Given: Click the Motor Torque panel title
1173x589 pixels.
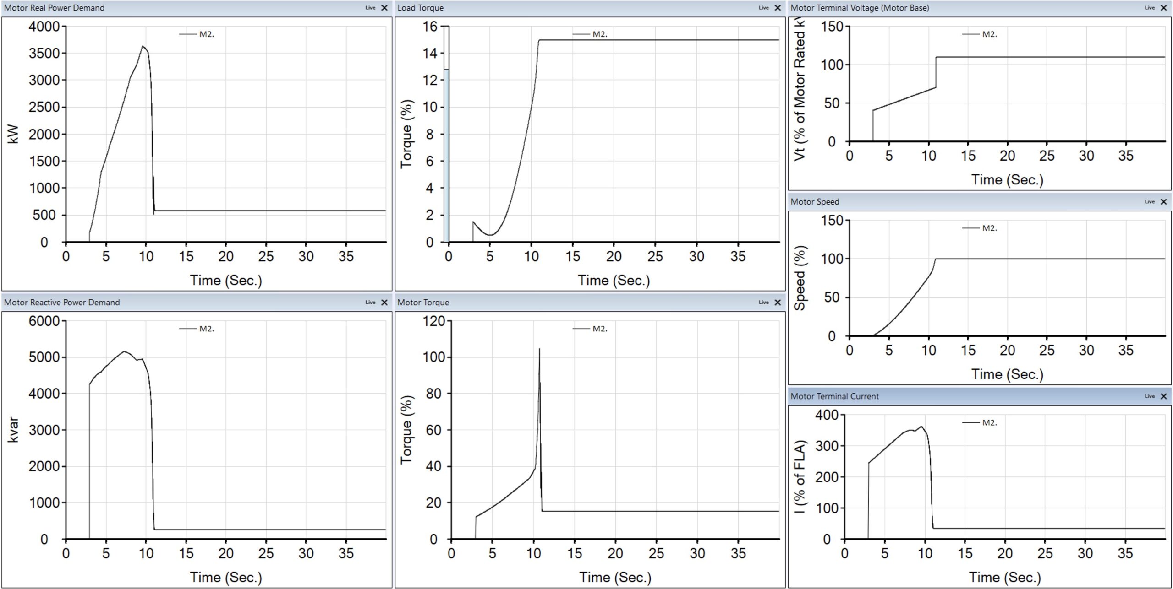Looking at the screenshot, I should coord(423,303).
